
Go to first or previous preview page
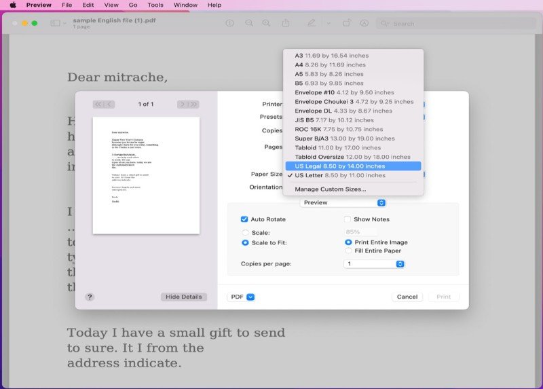[x=104, y=105]
